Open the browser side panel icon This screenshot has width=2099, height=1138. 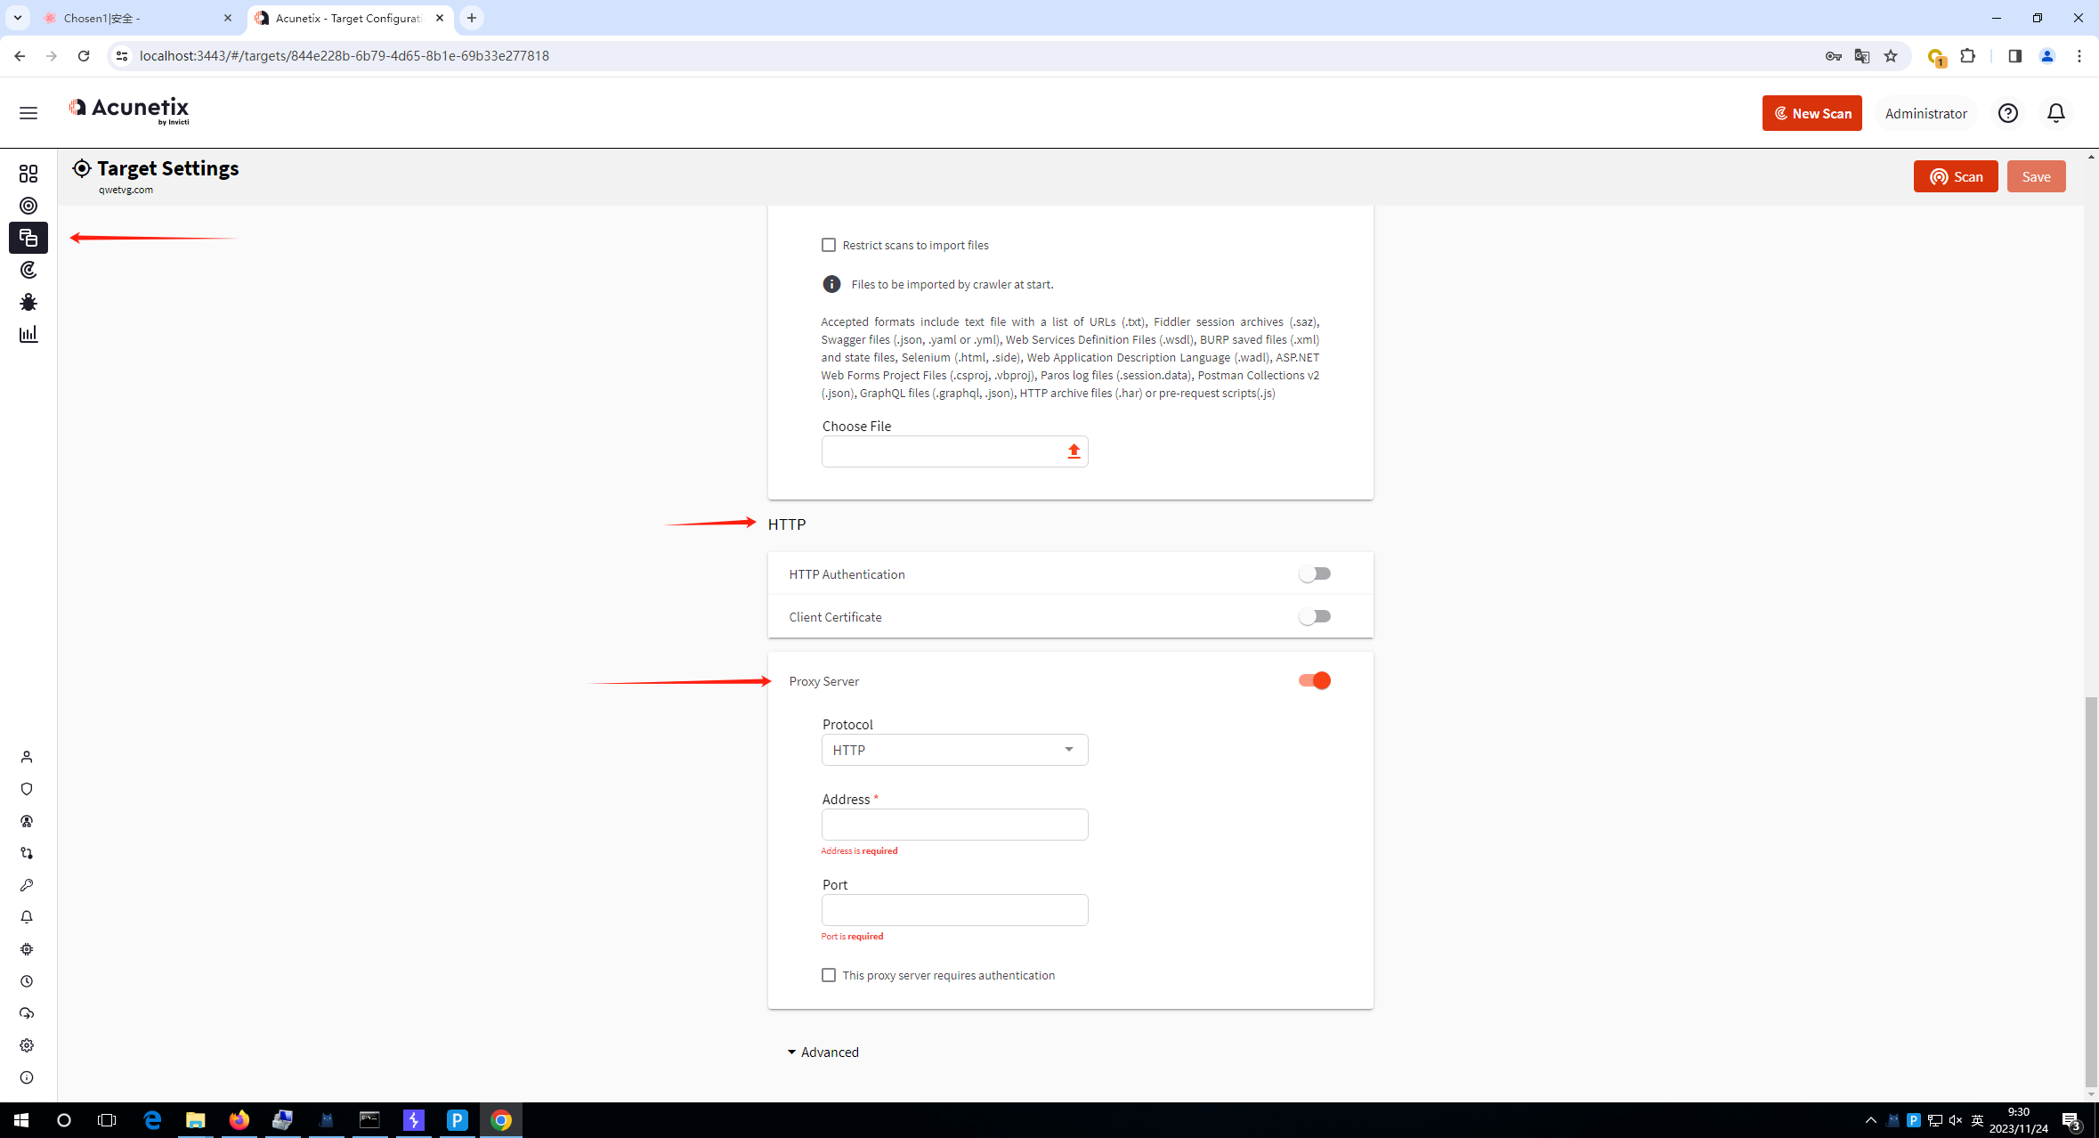tap(2014, 56)
